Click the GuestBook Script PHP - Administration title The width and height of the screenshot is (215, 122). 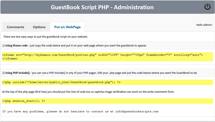(x=102, y=7)
